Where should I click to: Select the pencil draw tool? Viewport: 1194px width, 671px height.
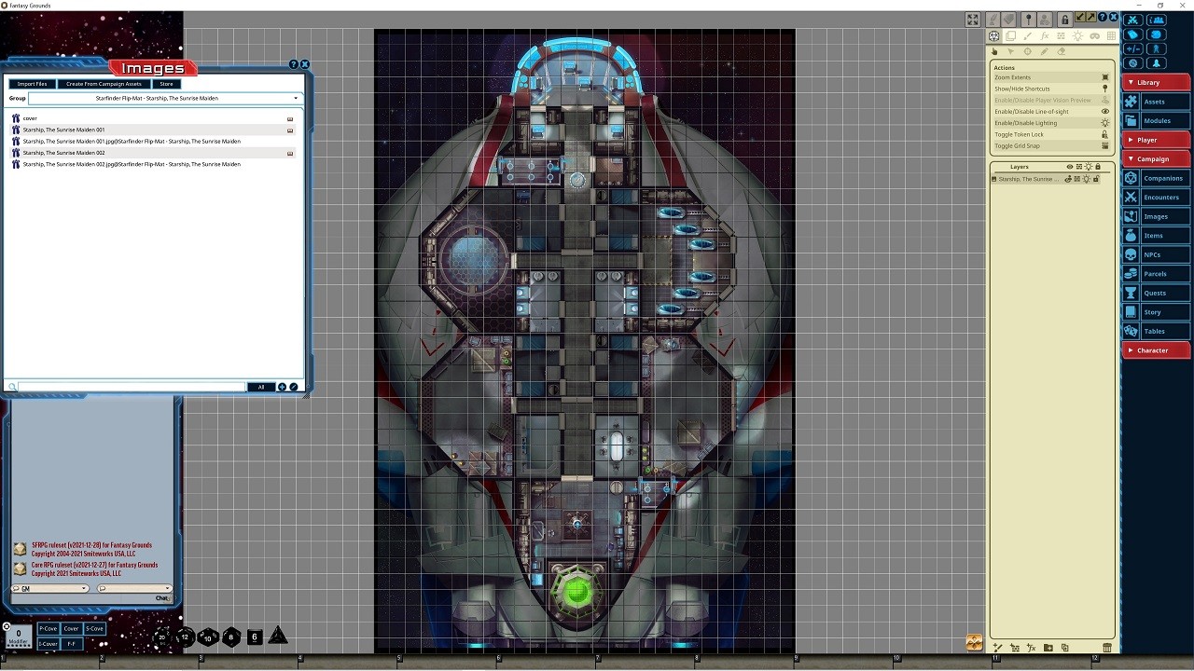[x=1045, y=51]
